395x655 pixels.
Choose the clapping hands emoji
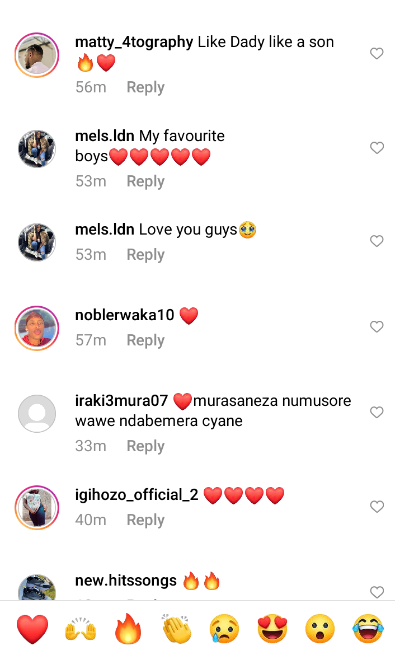[x=176, y=629]
